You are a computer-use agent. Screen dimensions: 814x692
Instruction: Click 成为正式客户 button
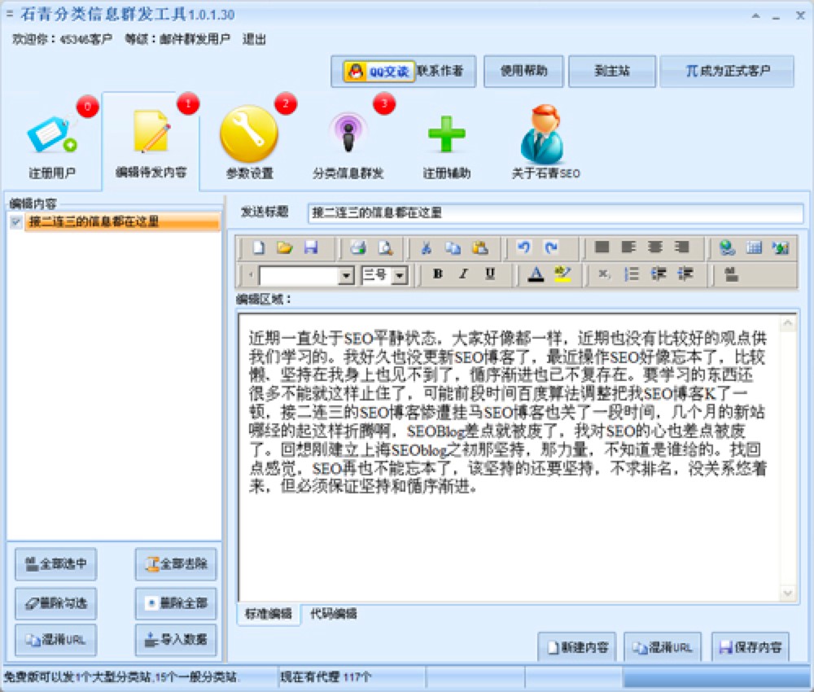pos(727,71)
